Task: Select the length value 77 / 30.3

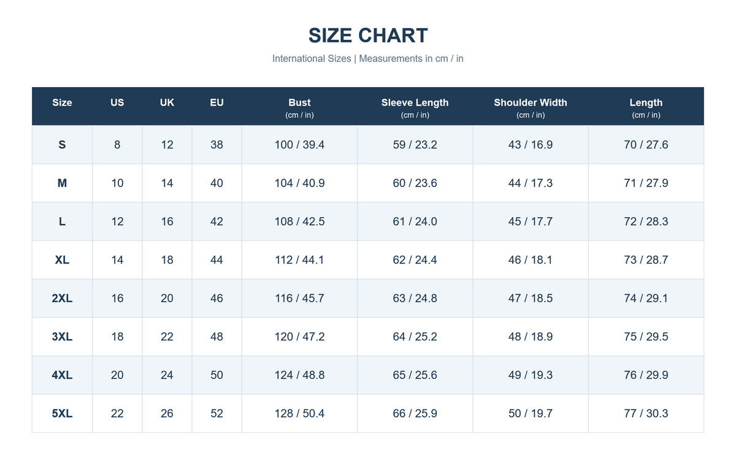Action: point(646,413)
